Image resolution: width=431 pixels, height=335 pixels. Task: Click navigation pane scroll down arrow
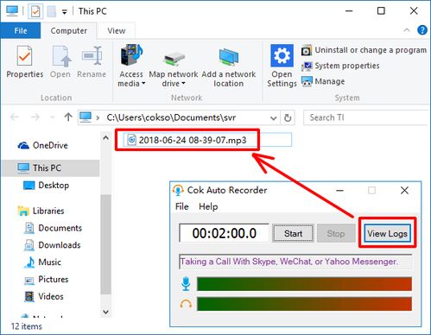point(105,312)
